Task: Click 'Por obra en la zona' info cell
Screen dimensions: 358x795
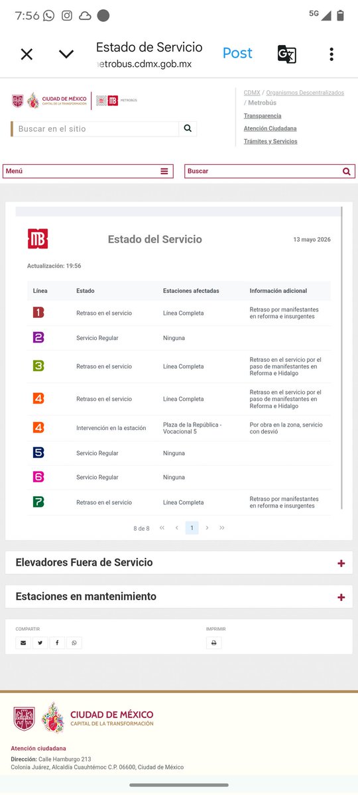Action: (286, 428)
